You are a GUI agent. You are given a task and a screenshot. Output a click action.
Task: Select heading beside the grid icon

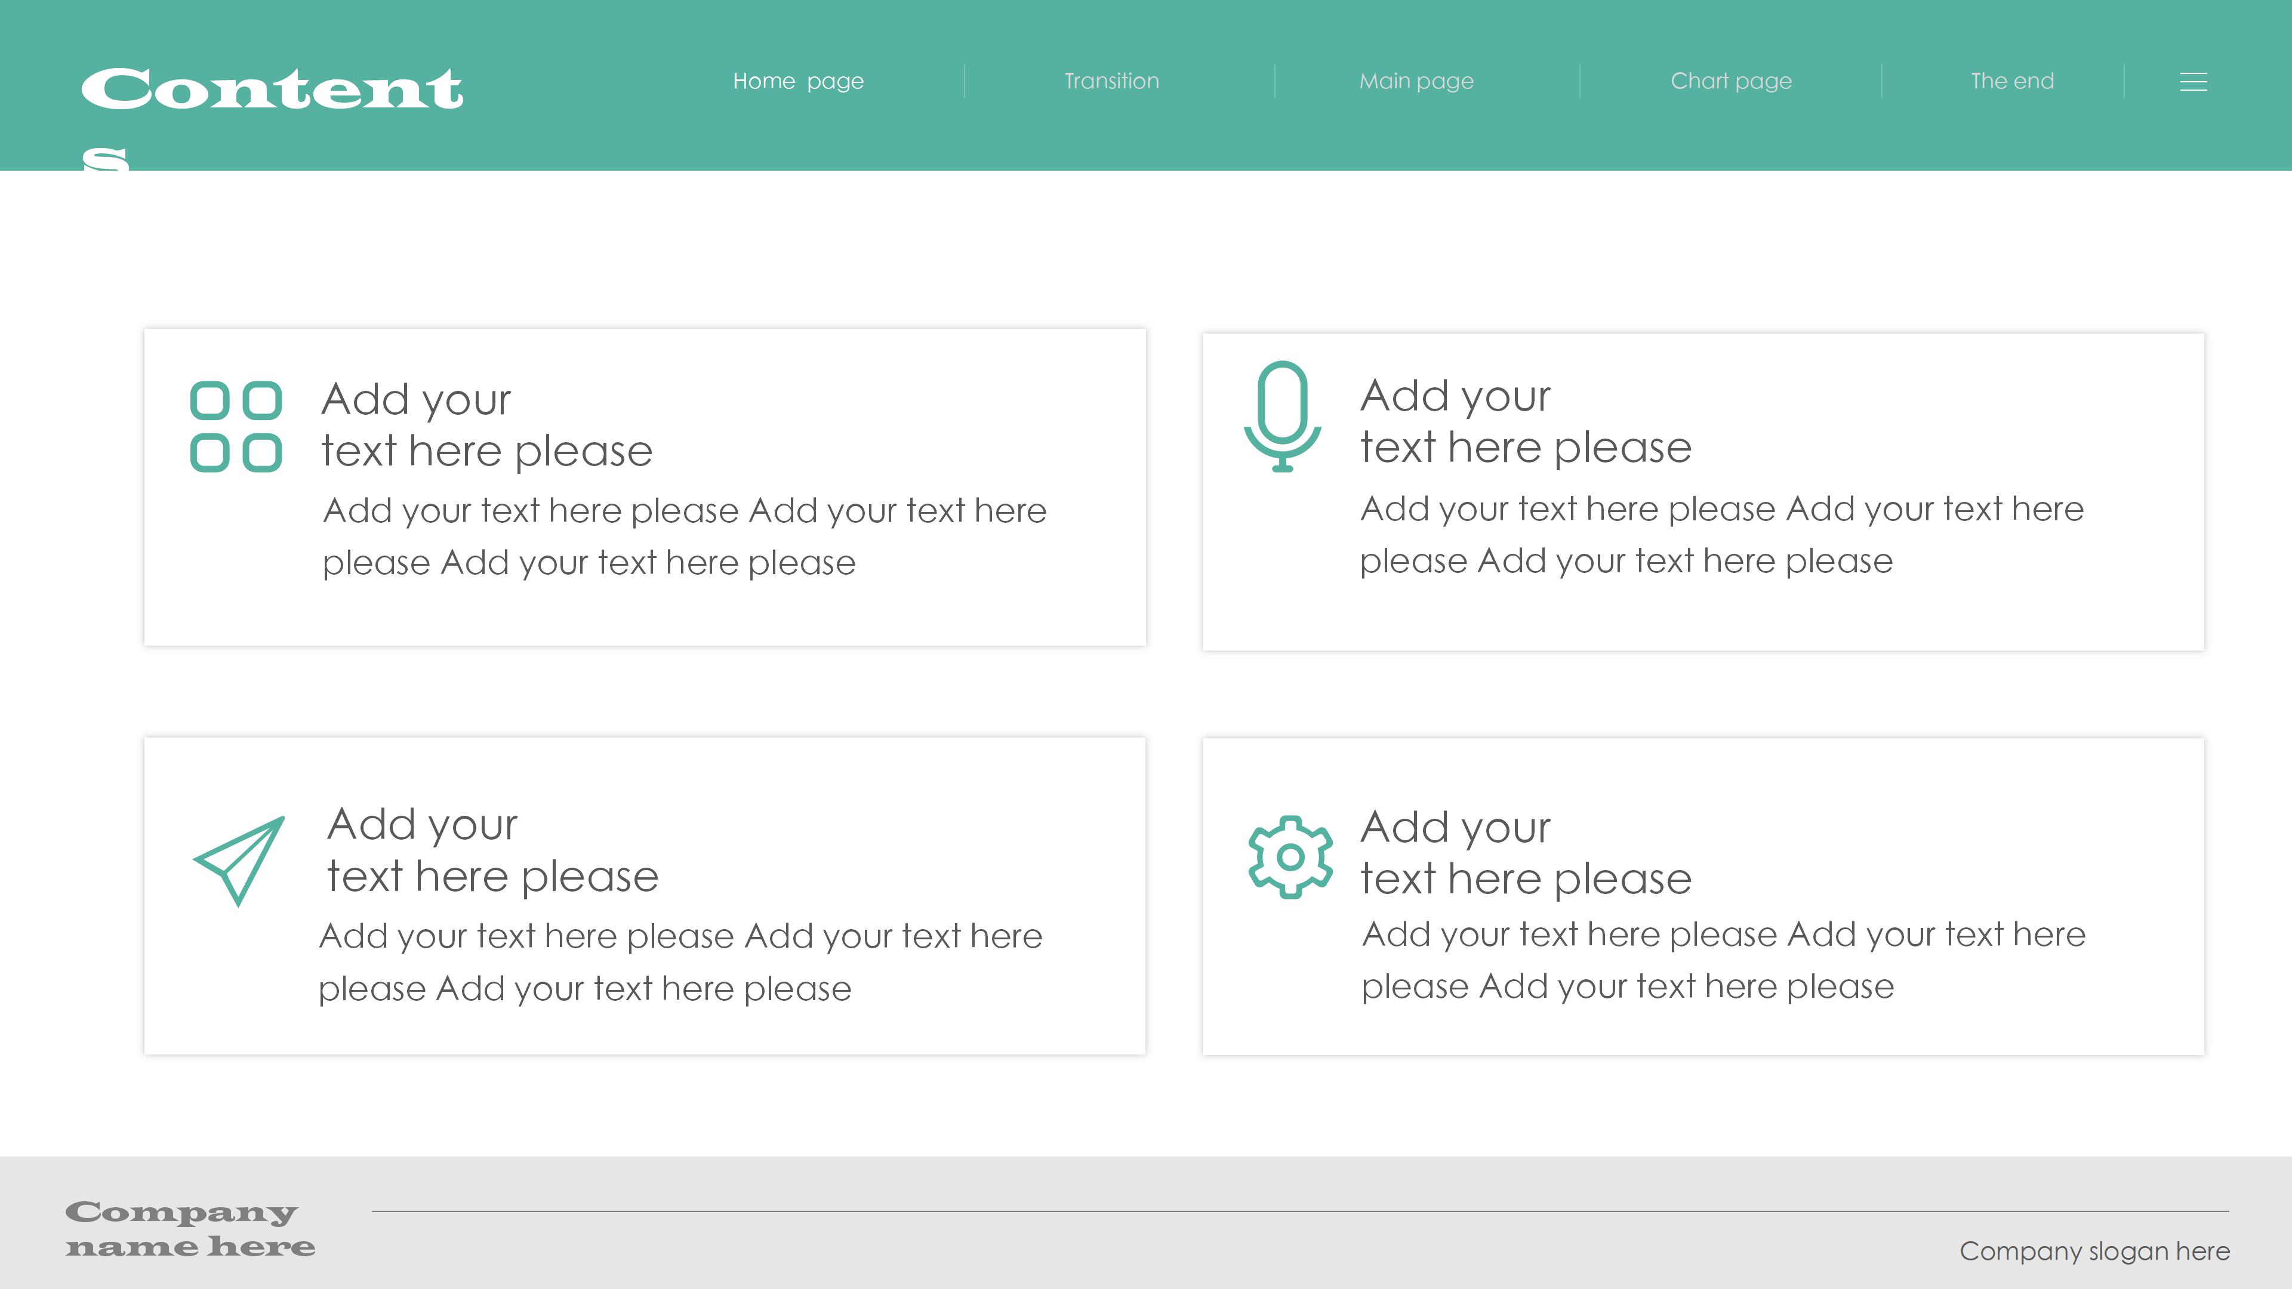click(486, 424)
